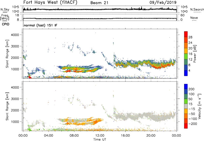This screenshot has width=204, height=141.
Task: Click the 'Power [dB]' colorbar label
Action: coord(195,54)
